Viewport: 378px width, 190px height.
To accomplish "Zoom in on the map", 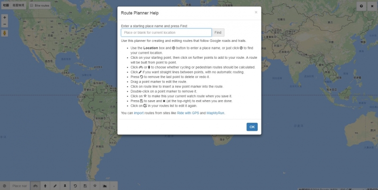I will pyautogui.click(x=5, y=17).
